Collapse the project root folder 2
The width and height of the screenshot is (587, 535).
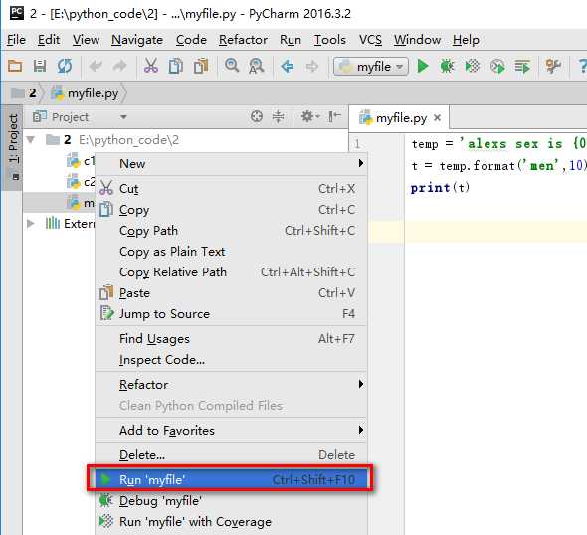pyautogui.click(x=31, y=140)
